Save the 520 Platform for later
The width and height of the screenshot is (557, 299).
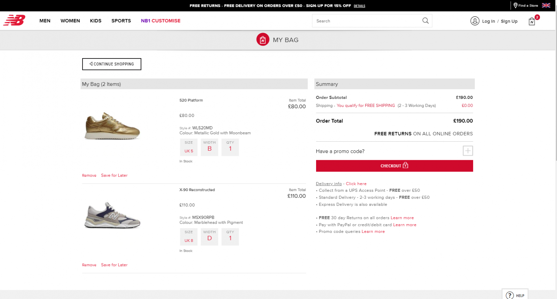[x=114, y=175]
